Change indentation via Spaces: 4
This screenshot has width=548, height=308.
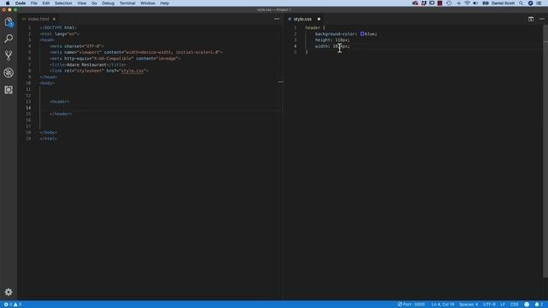click(468, 305)
